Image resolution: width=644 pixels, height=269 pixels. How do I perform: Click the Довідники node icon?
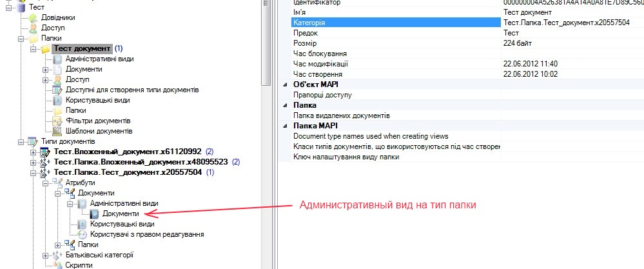click(x=34, y=18)
